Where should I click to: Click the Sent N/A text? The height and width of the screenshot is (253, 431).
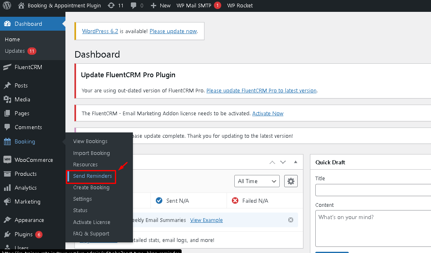click(x=177, y=201)
